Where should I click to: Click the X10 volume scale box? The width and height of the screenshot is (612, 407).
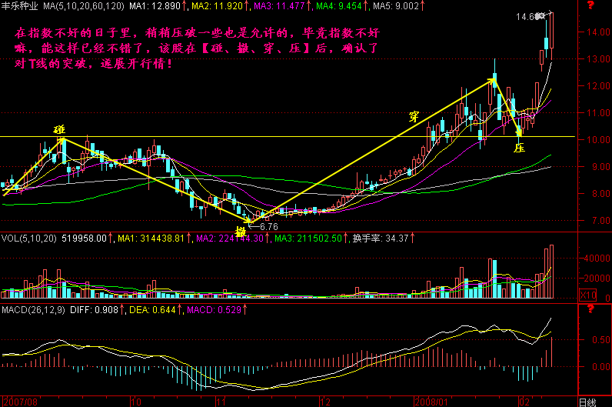tap(587, 295)
